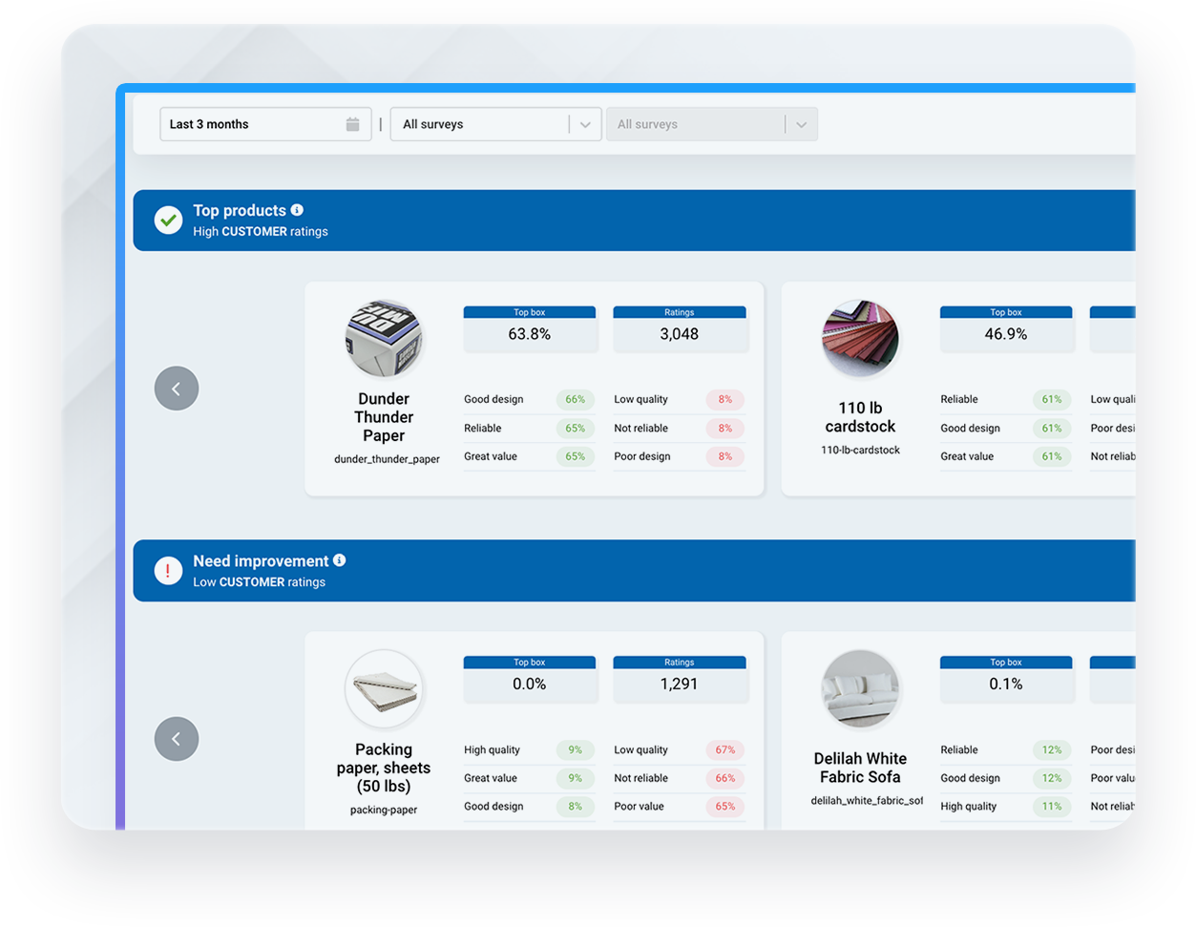The height and width of the screenshot is (927, 1196).
Task: Click the red exclamation icon in Need improvement header
Action: coord(169,571)
